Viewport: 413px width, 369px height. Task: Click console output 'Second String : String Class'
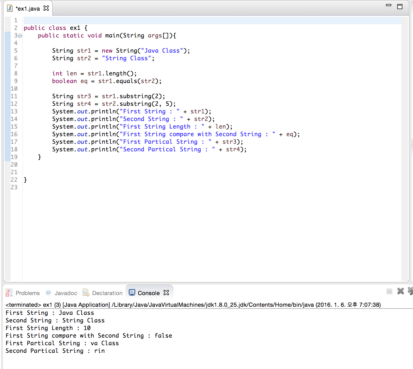(55, 321)
